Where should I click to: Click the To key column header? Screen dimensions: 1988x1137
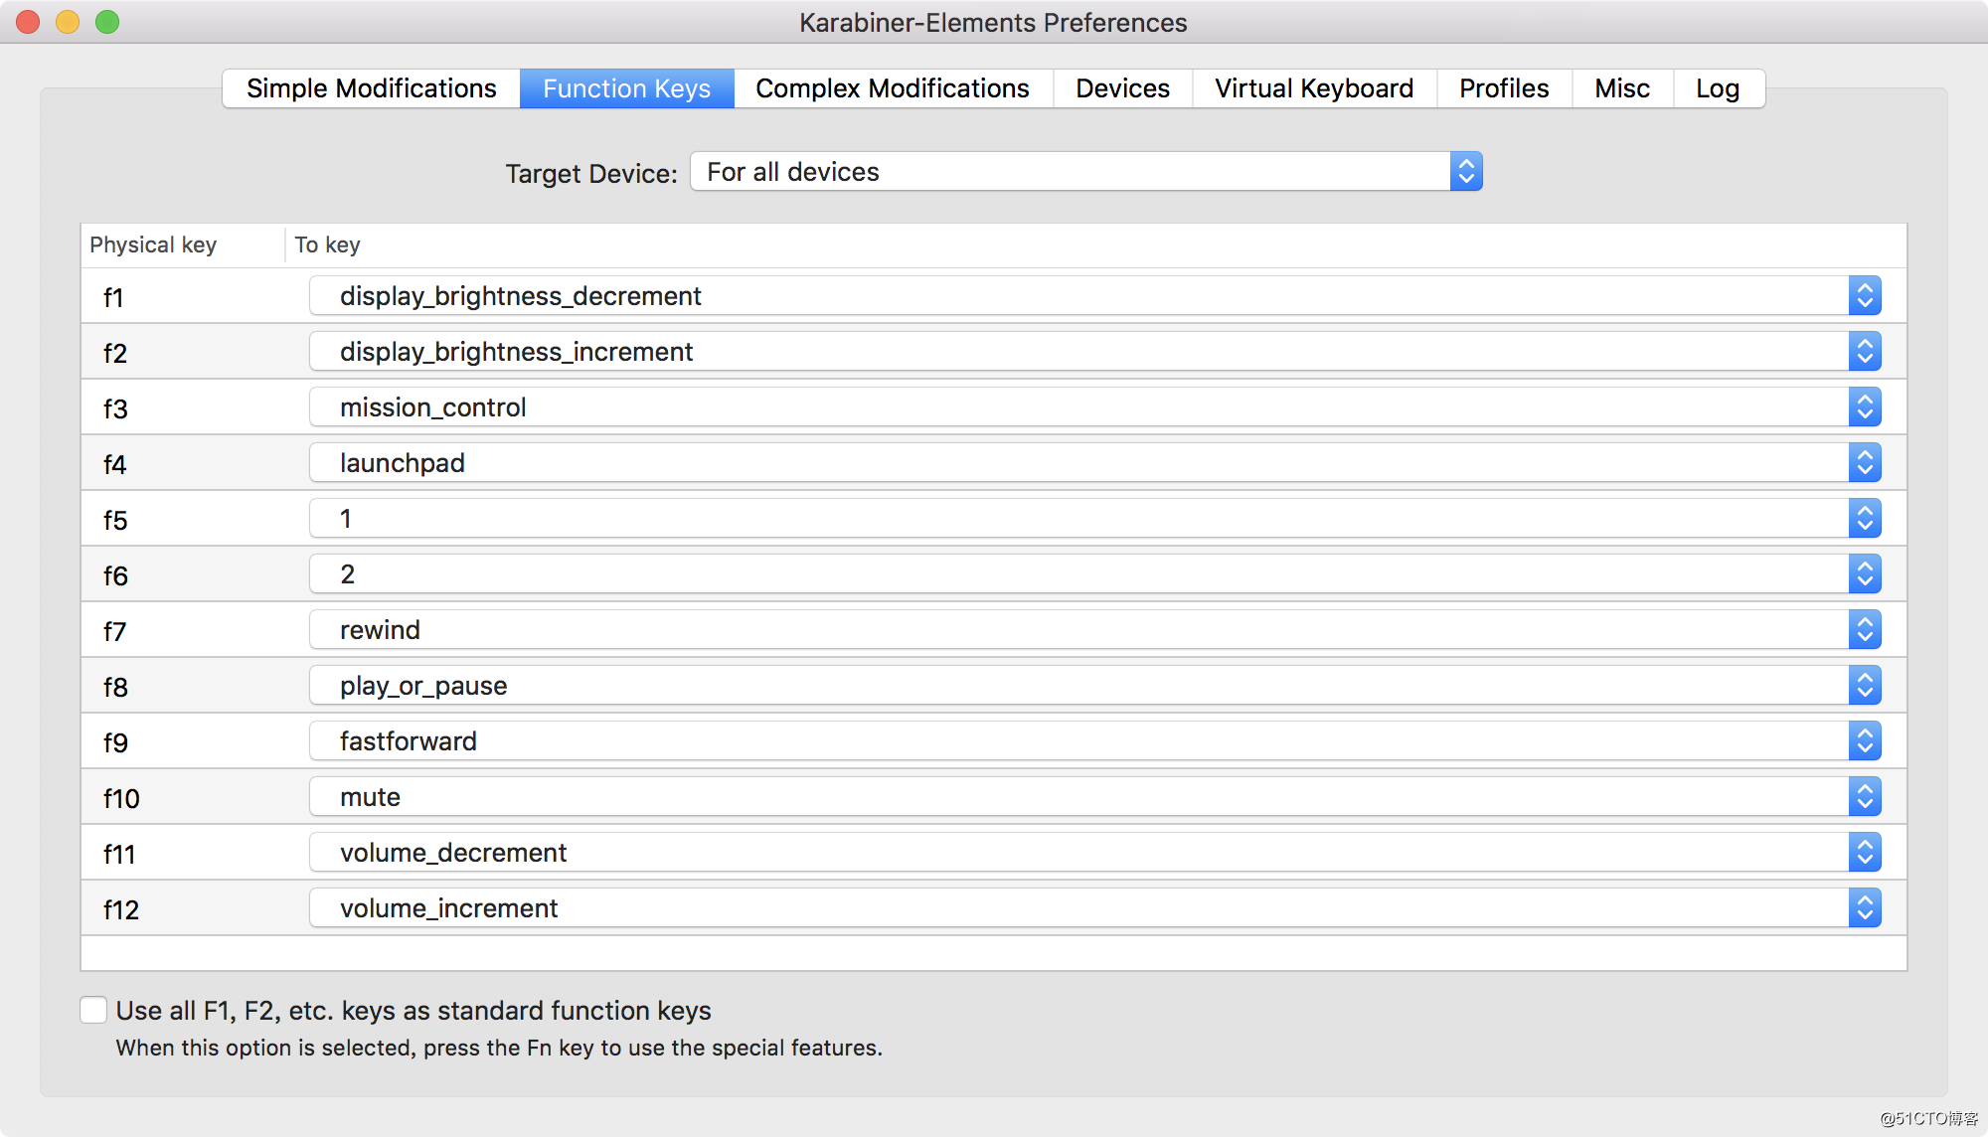coord(1096,244)
